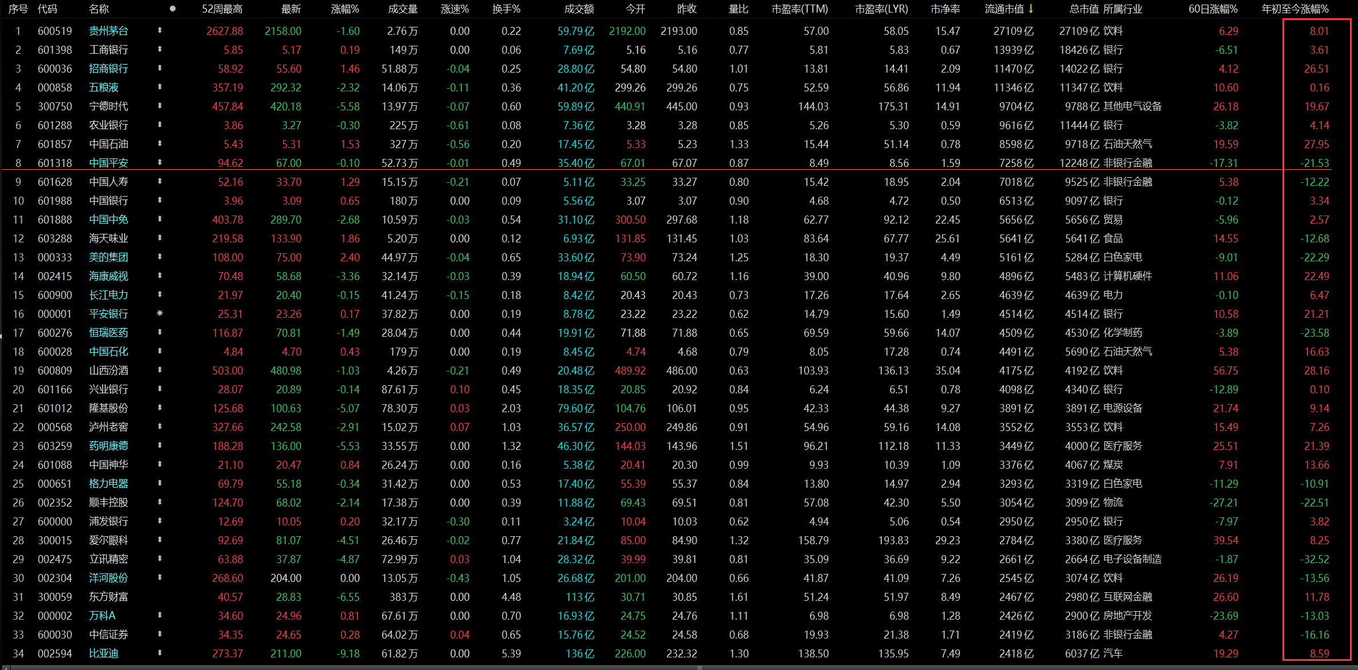
Task: Sort by the 涨幅% column header
Action: point(345,9)
